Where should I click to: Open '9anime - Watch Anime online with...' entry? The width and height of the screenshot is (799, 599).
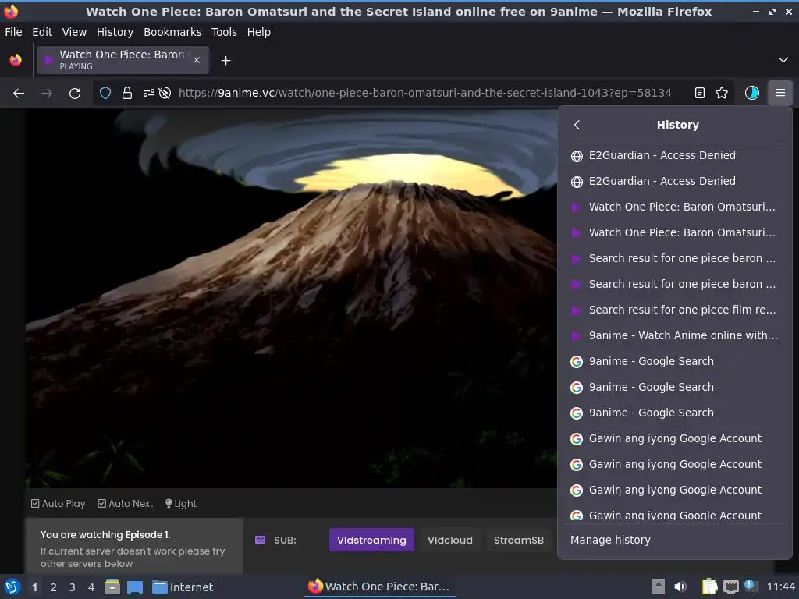pos(675,335)
